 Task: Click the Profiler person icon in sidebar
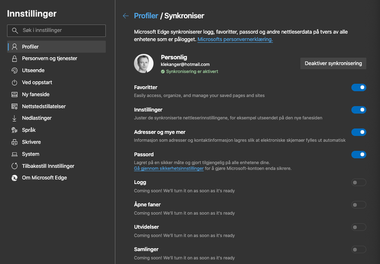point(14,47)
